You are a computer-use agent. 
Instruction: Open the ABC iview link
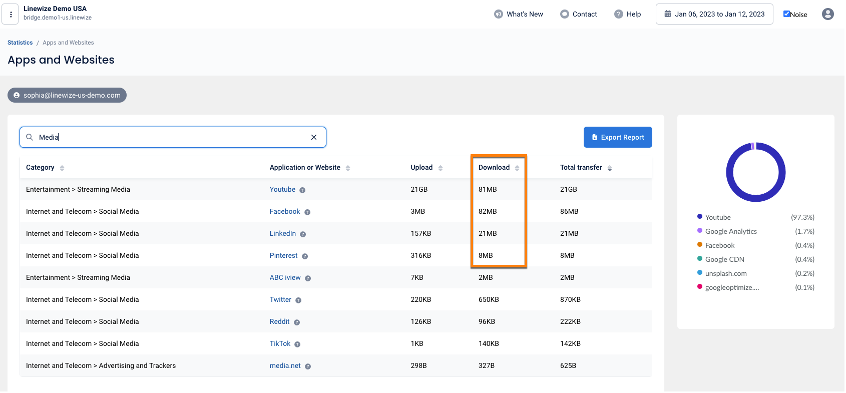click(x=285, y=277)
